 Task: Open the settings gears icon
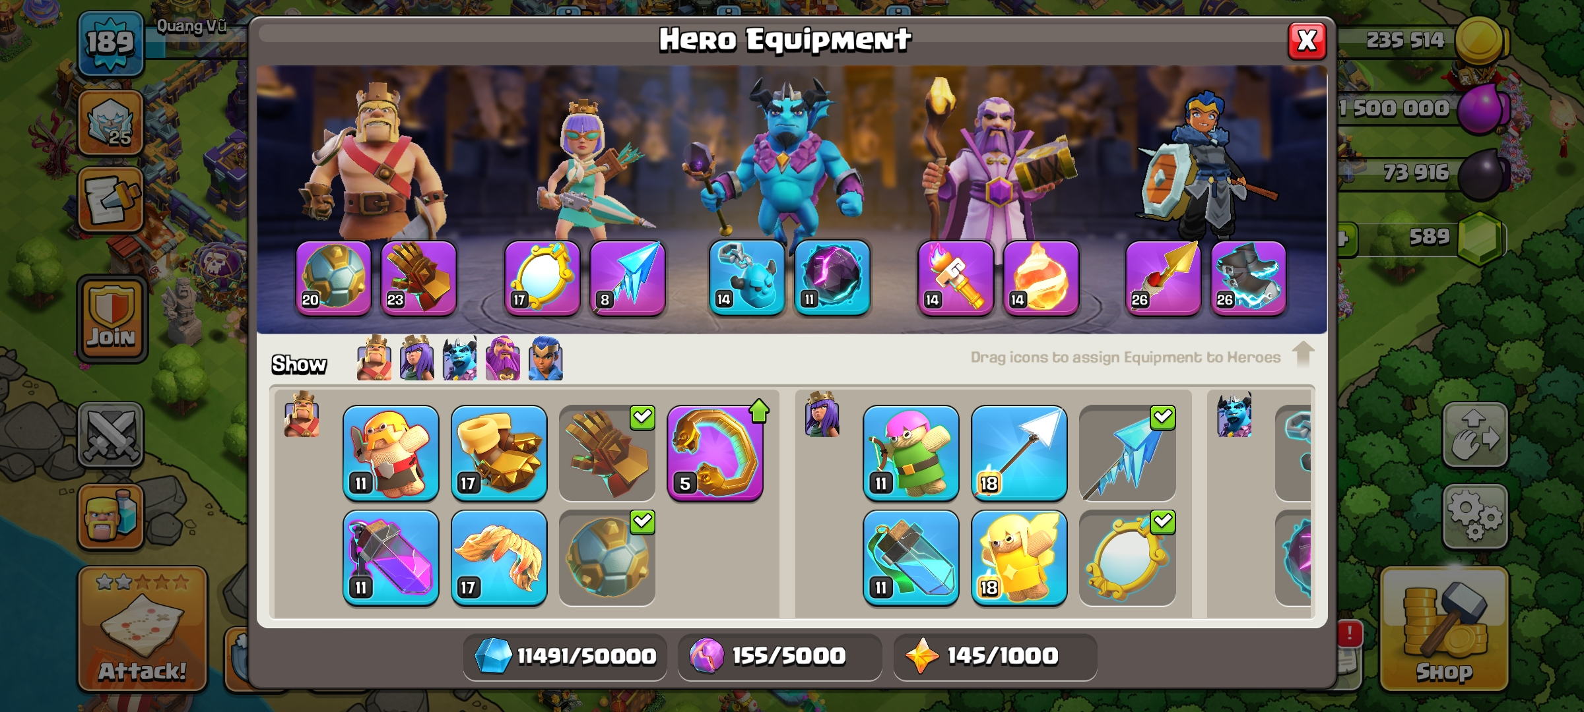(x=1475, y=517)
